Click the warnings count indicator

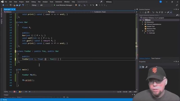click(x=21, y=92)
